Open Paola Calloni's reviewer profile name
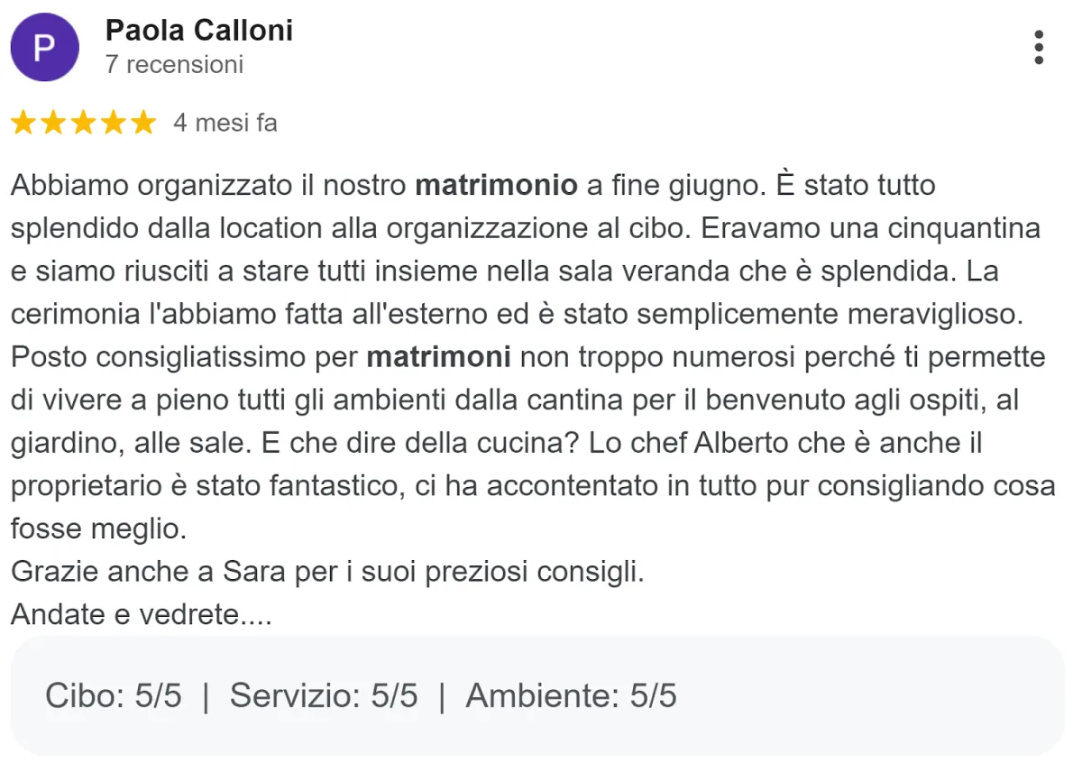Image resolution: width=1082 pixels, height=763 pixels. click(199, 31)
